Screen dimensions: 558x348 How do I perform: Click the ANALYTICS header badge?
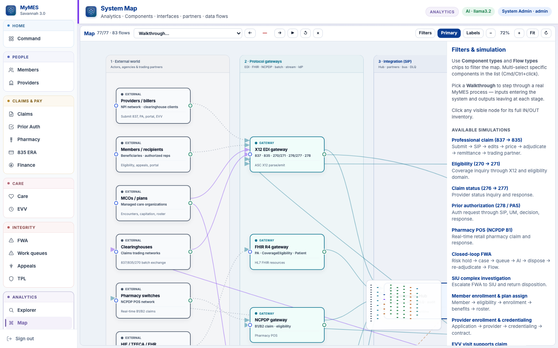click(442, 12)
